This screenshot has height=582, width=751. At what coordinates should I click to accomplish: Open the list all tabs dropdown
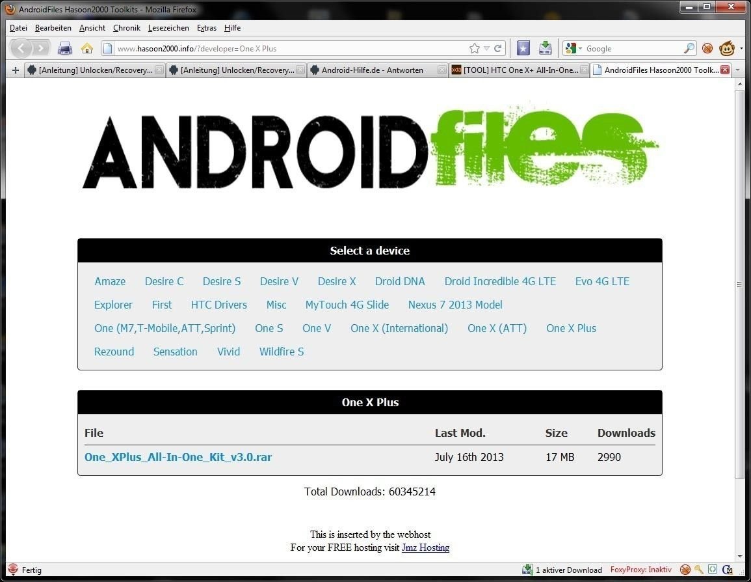click(737, 70)
